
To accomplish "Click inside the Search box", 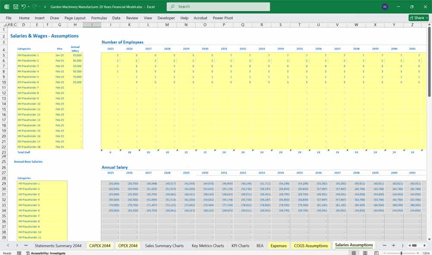I will pos(218,6).
